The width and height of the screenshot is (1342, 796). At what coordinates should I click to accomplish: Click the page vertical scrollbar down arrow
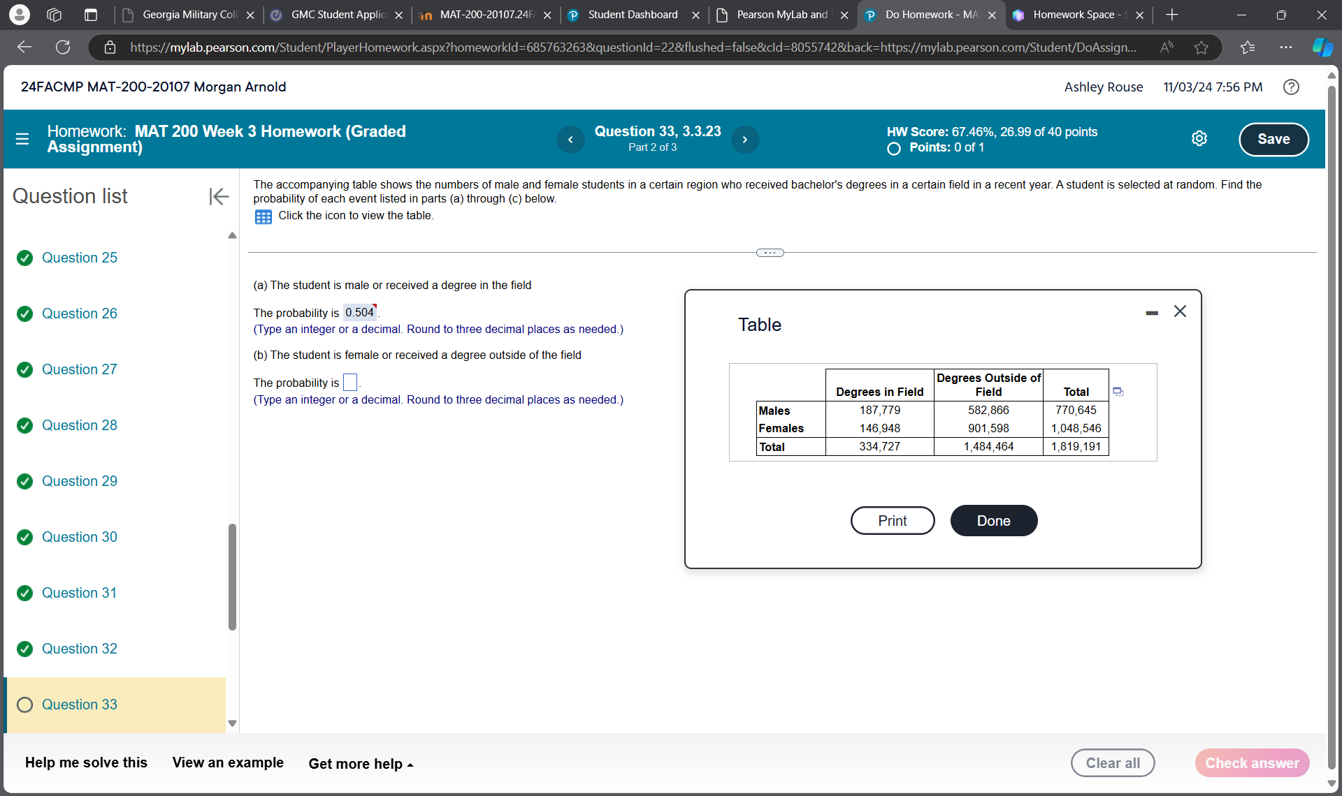(x=1332, y=783)
